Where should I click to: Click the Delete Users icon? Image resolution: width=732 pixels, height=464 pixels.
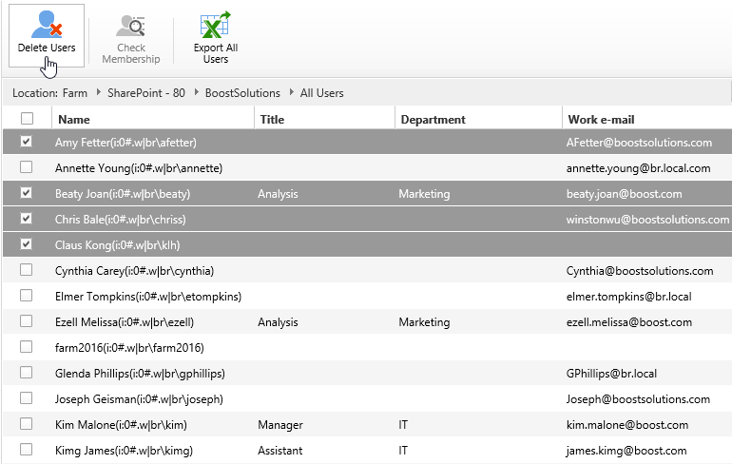pyautogui.click(x=46, y=25)
